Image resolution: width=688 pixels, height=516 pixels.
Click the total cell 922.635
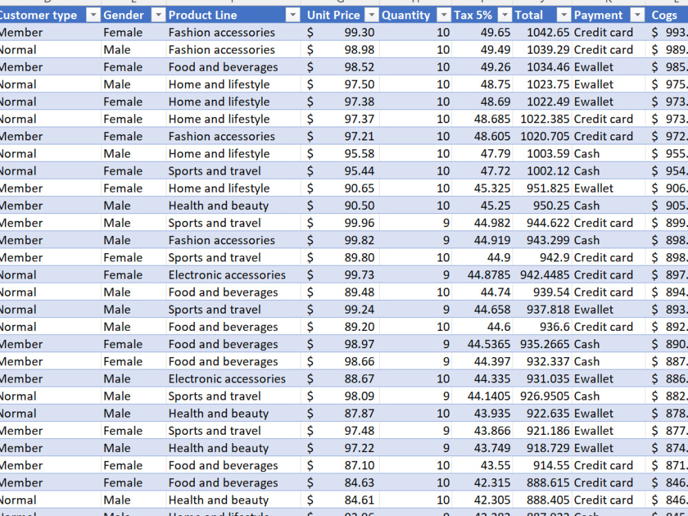(542, 413)
